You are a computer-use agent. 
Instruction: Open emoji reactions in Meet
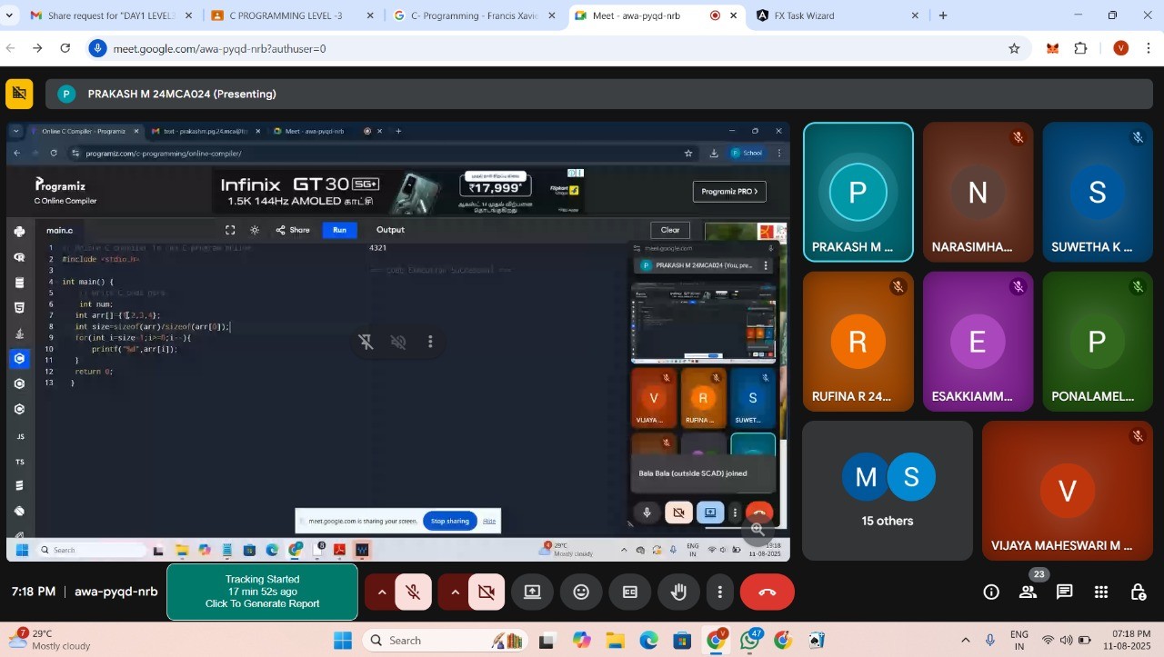pyautogui.click(x=581, y=592)
